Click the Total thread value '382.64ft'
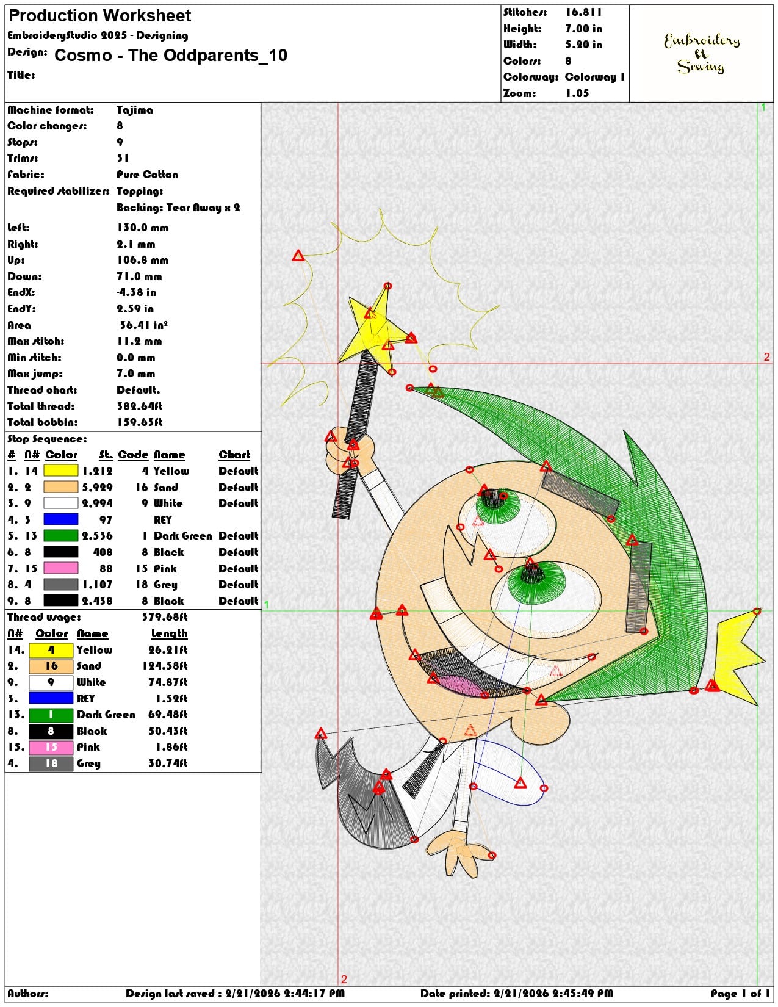The width and height of the screenshot is (778, 1007). click(x=140, y=406)
